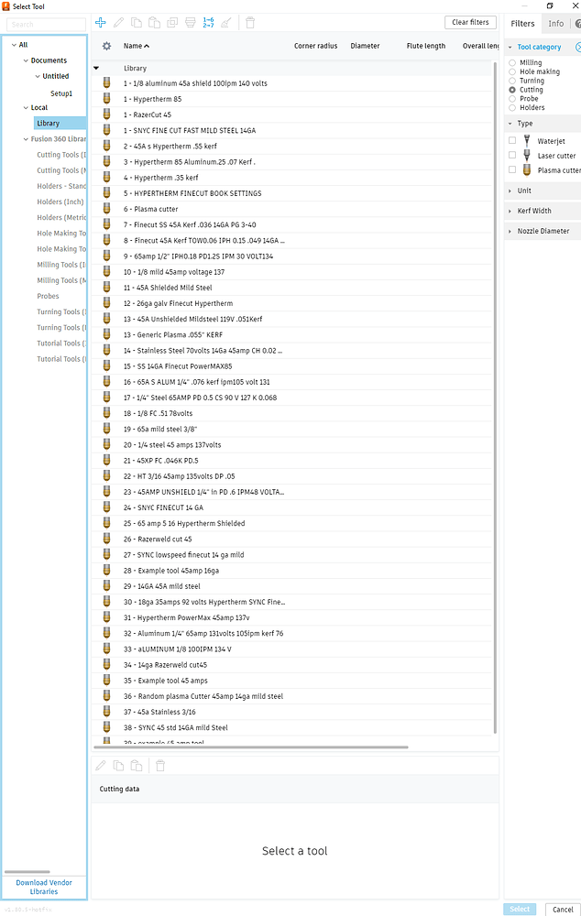581x916 pixels.
Task: Click the paste icon above Cutting data
Action: pos(137,765)
